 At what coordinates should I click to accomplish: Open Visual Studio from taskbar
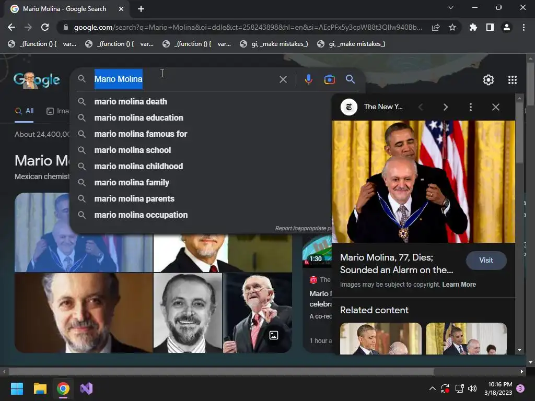(86, 388)
